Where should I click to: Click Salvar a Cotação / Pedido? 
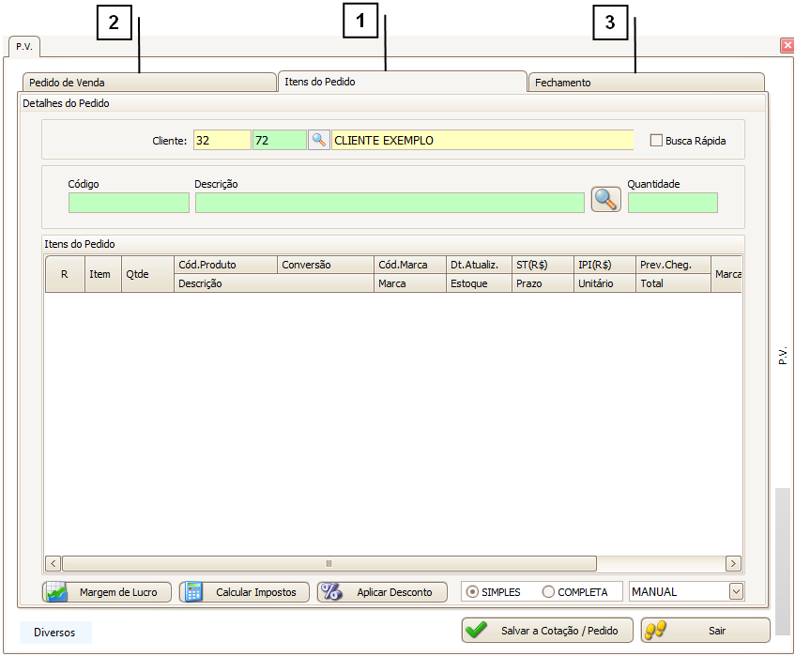(547, 631)
